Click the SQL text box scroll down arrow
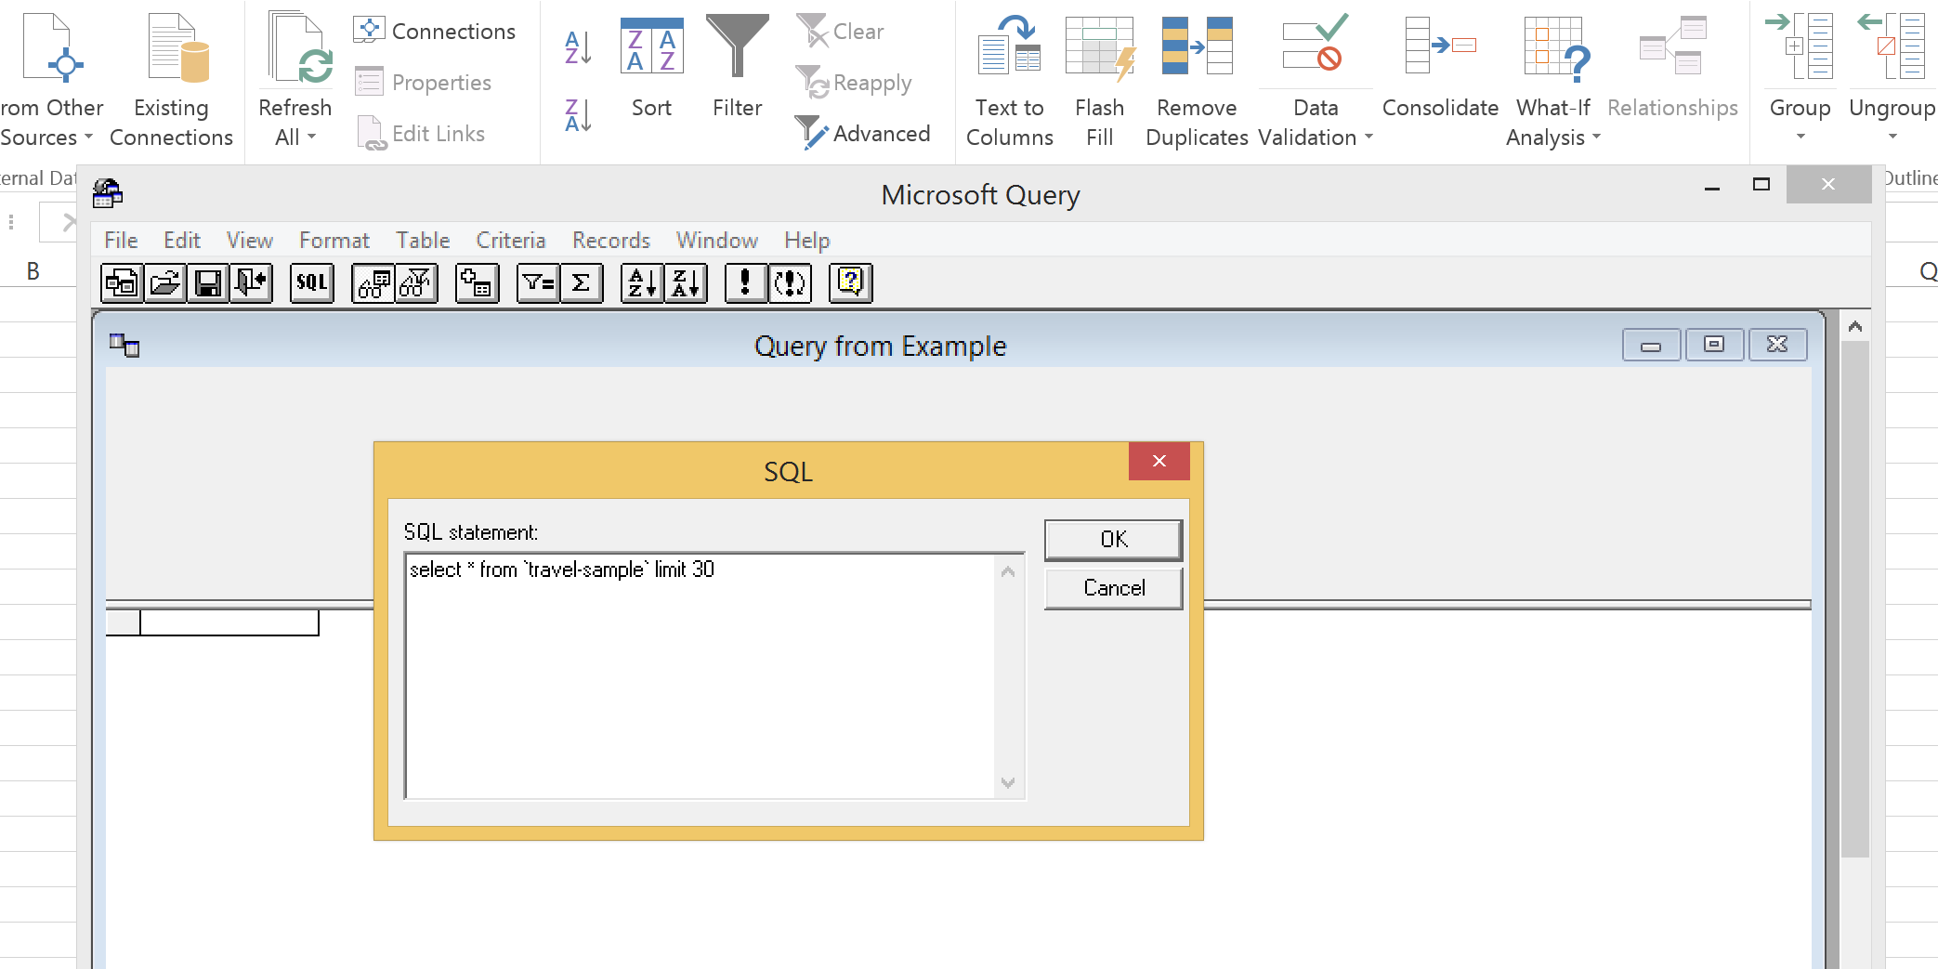The width and height of the screenshot is (1938, 969). click(1008, 783)
